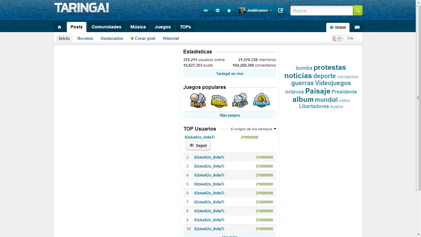Viewport: 421px width, 237px height.
Task: Click the 'Paisaje' tag
Action: [x=318, y=91]
